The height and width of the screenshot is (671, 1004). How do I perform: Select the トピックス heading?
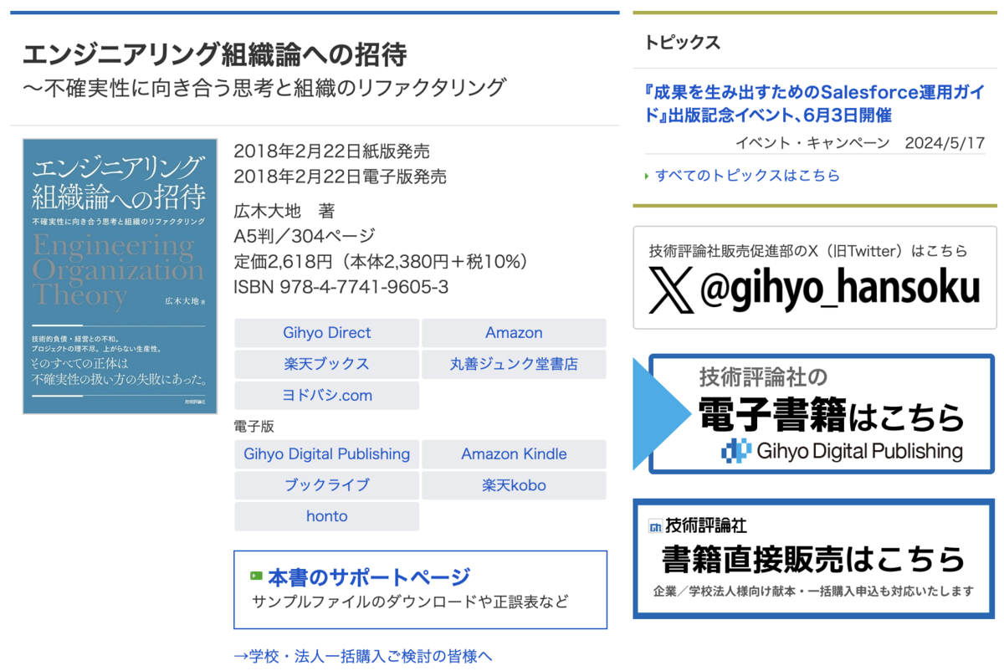click(x=683, y=43)
